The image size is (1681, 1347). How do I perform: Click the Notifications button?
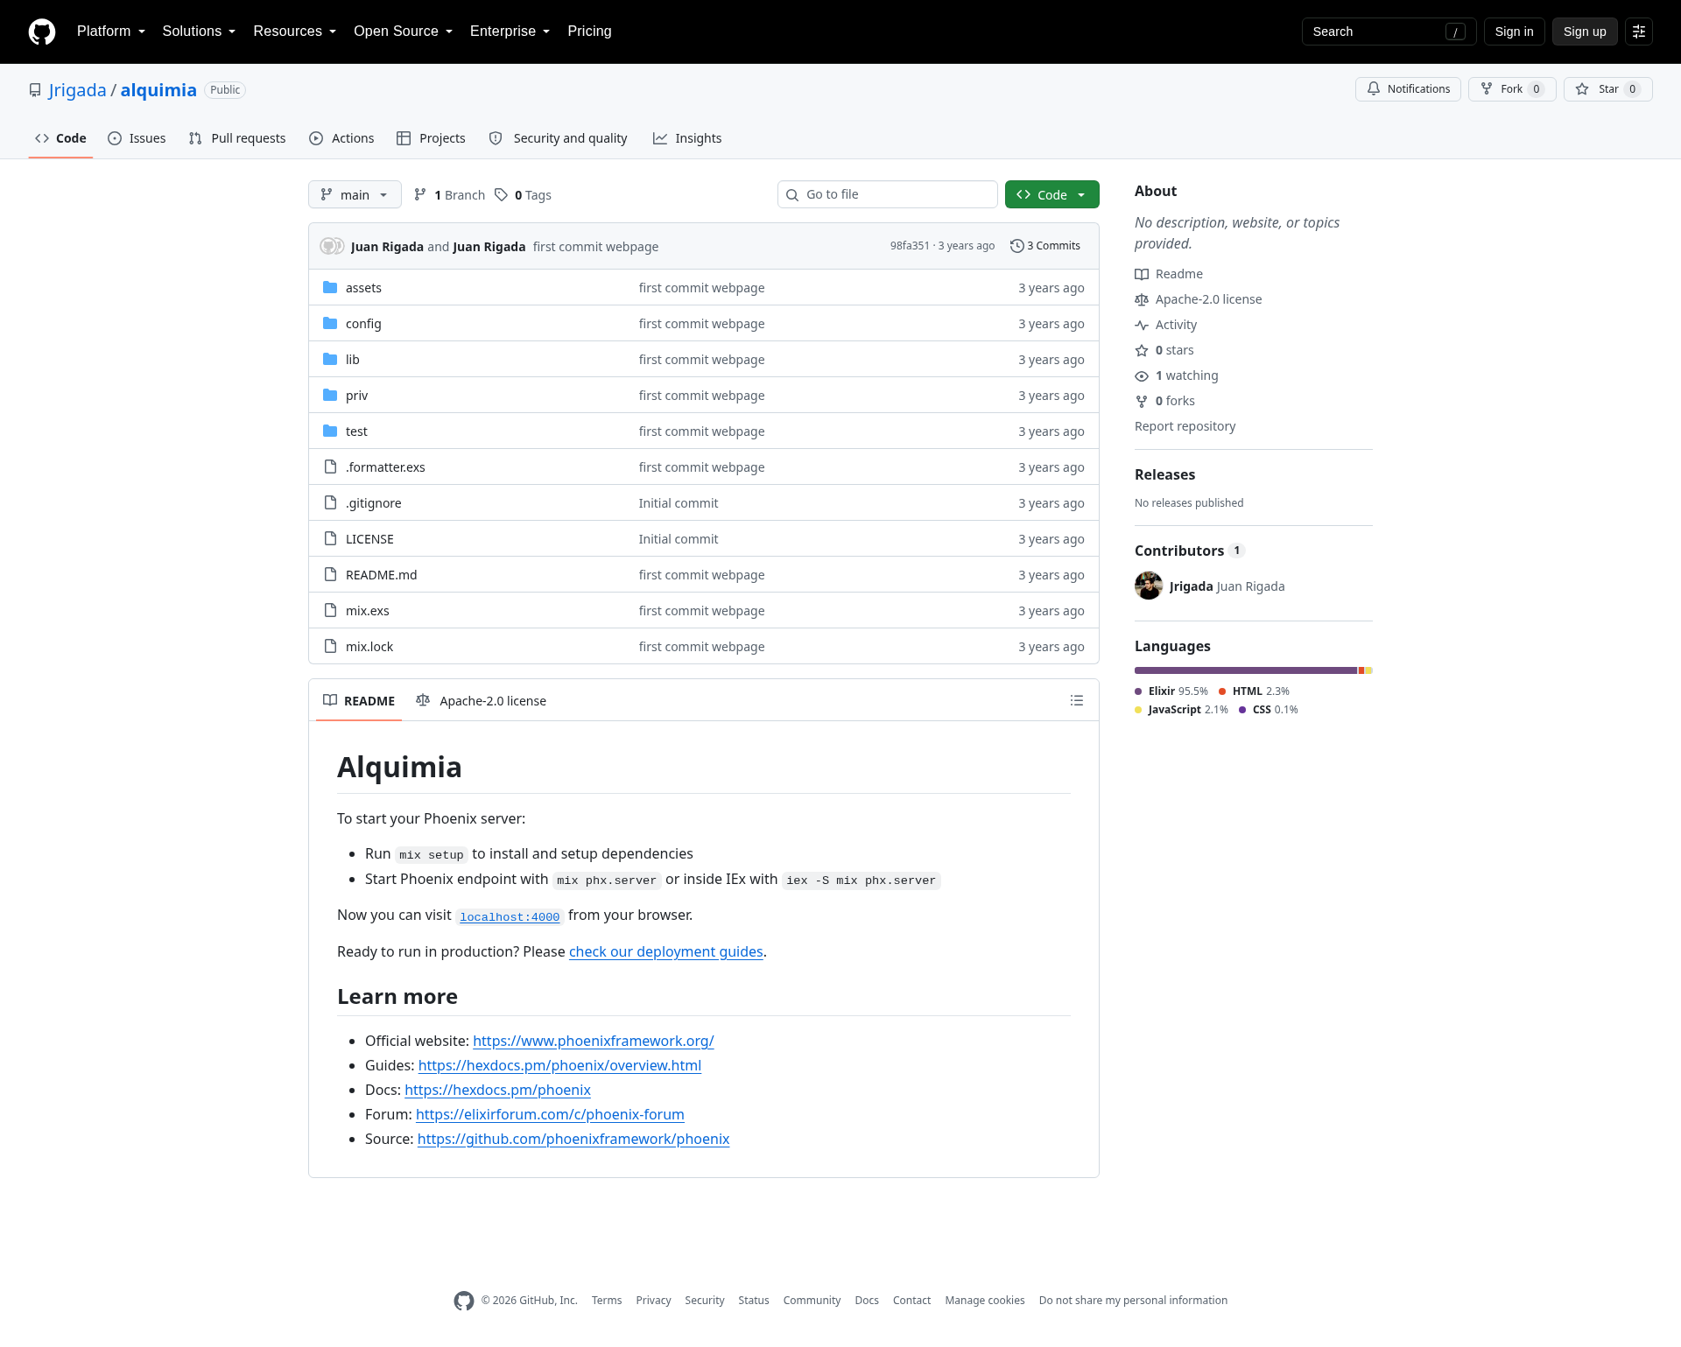[x=1408, y=89]
